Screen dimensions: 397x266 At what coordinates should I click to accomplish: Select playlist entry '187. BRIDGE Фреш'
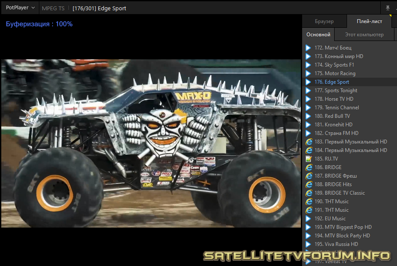pyautogui.click(x=350, y=176)
